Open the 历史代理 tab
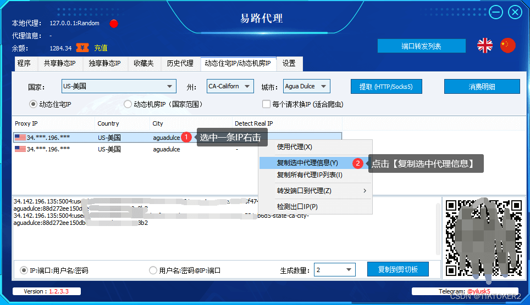This screenshot has height=305, width=530. click(180, 64)
